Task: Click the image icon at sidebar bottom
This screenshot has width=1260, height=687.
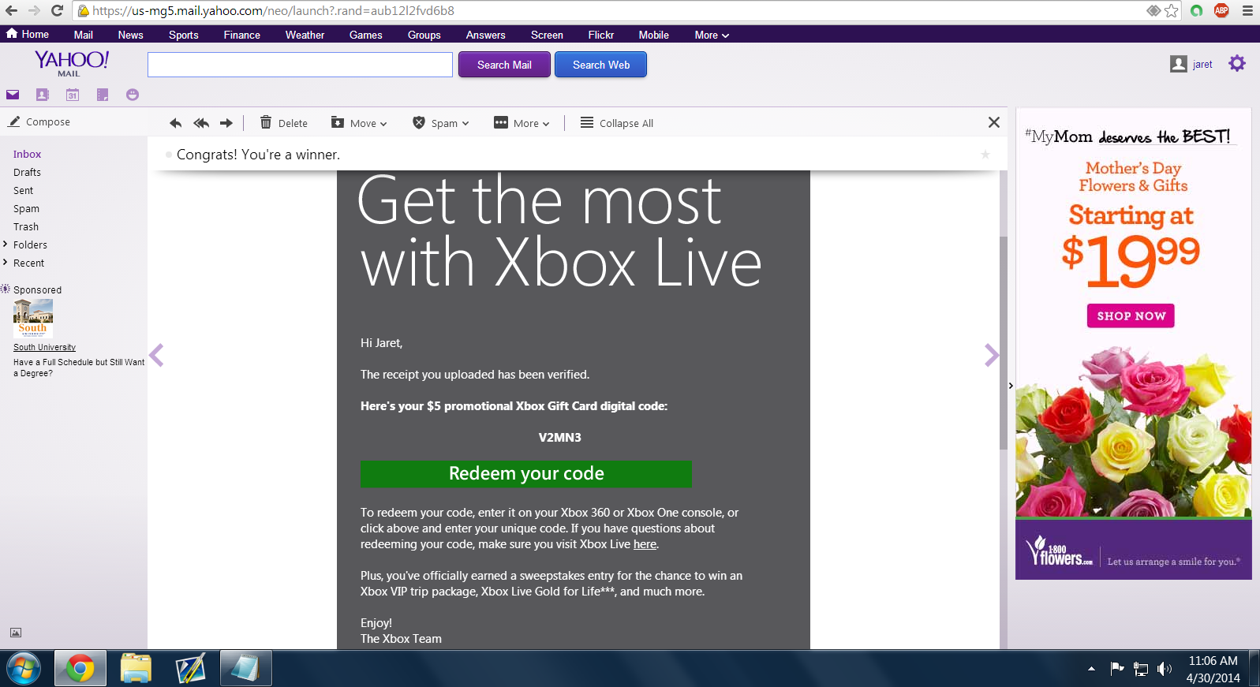Action: tap(16, 633)
